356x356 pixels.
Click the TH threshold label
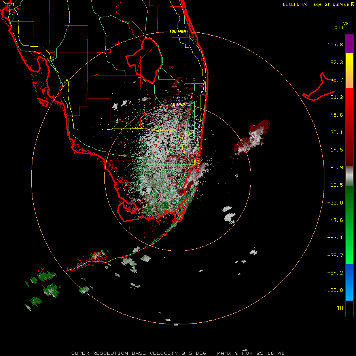340,308
